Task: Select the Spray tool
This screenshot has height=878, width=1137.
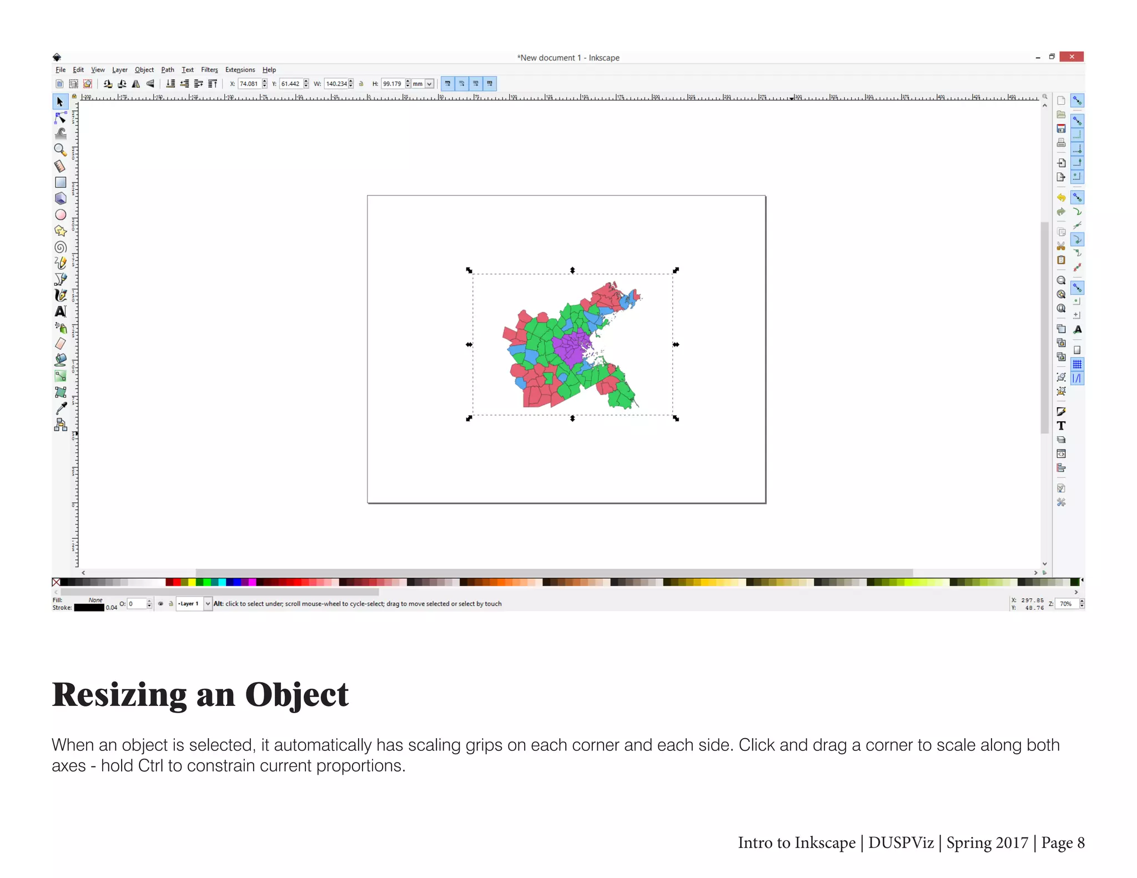Action: point(60,327)
